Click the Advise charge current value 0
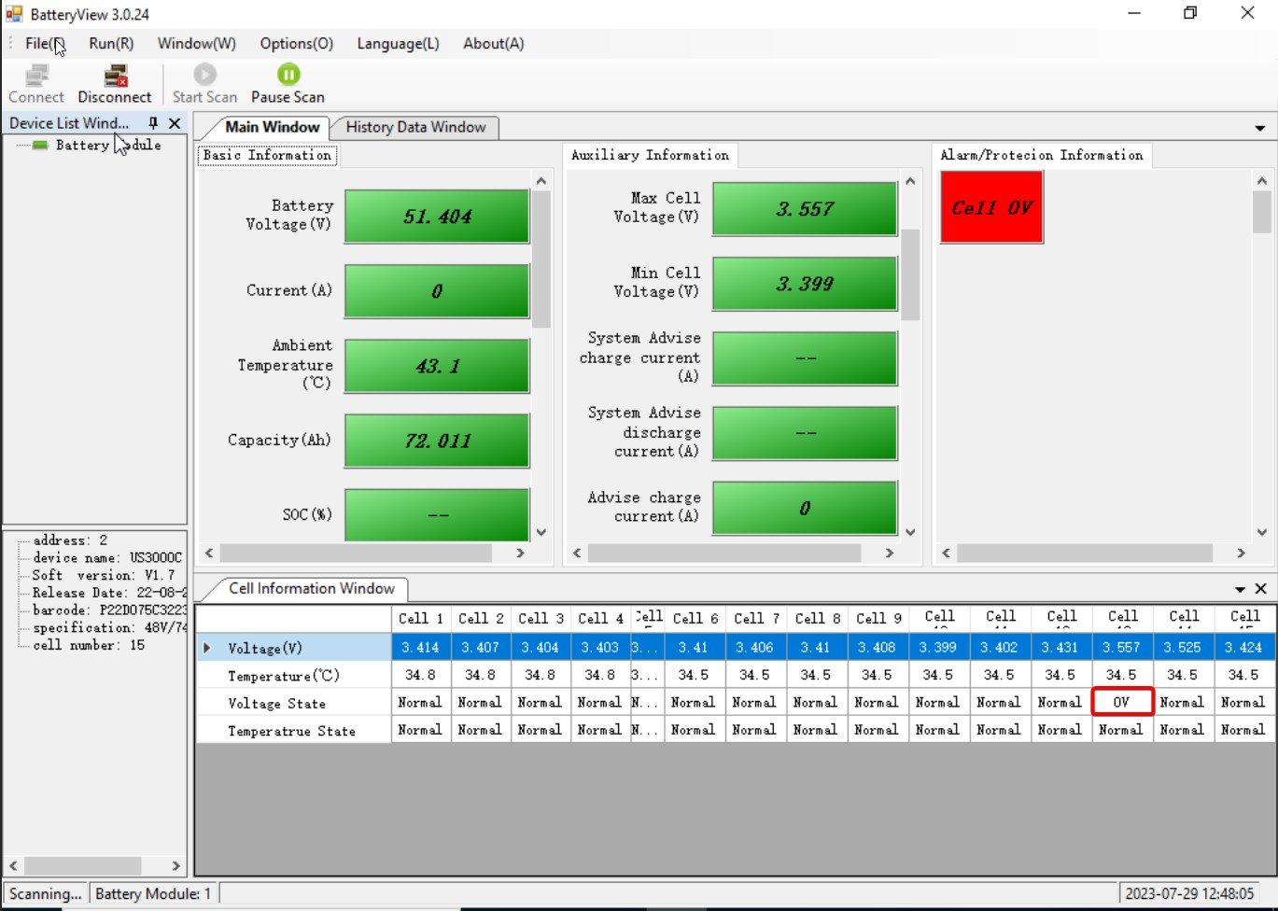This screenshot has height=911, width=1278. click(x=805, y=508)
